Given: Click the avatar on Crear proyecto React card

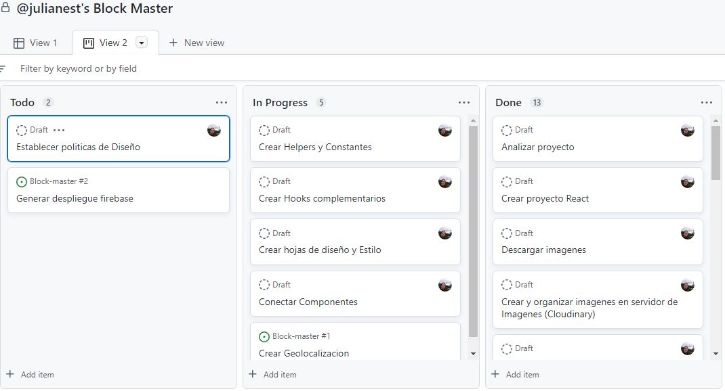Looking at the screenshot, I should pos(688,181).
